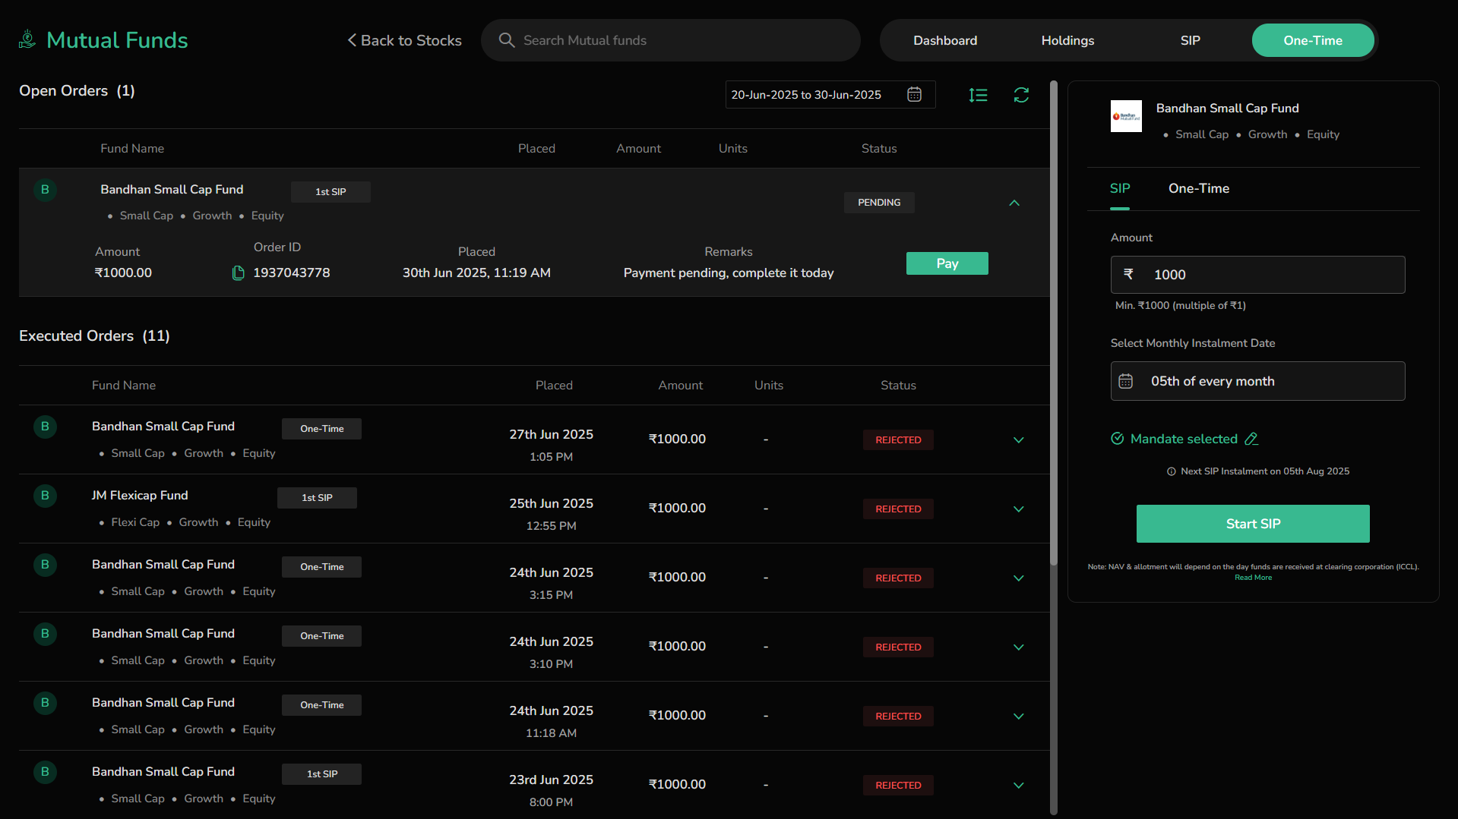The height and width of the screenshot is (819, 1458).
Task: Copy Order ID 1937043778
Action: 238,272
